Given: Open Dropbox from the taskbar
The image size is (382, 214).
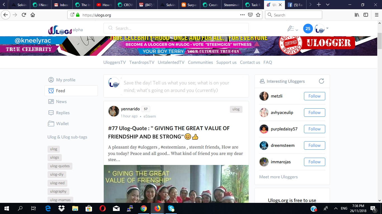Looking at the screenshot, I should 61,208.
